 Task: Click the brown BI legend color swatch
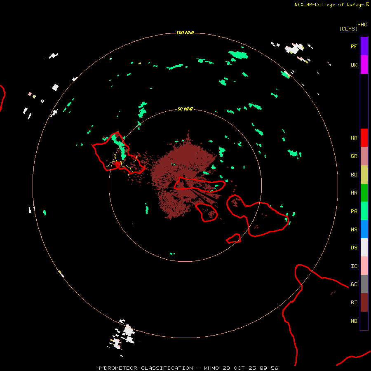[x=364, y=303]
